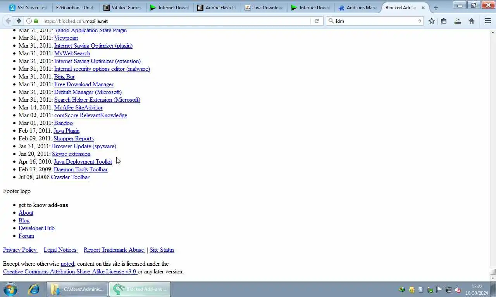Launch Internet Explorer from the taskbar
Image resolution: width=496 pixels, height=297 pixels.
34,289
